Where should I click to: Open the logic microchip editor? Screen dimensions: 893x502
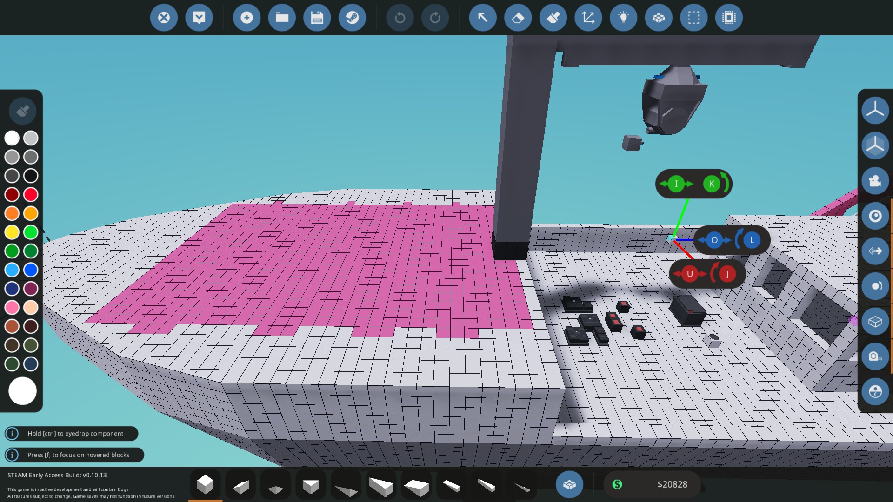coord(729,18)
